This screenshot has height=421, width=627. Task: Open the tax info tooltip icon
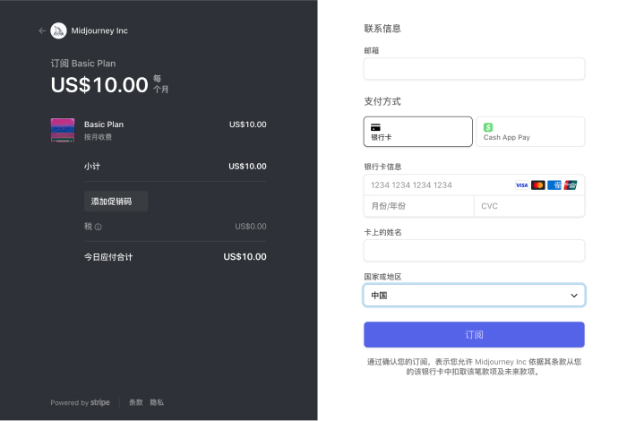99,227
